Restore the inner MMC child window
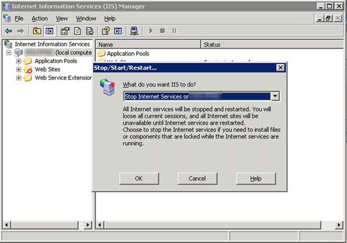The image size is (347, 243). (328, 18)
